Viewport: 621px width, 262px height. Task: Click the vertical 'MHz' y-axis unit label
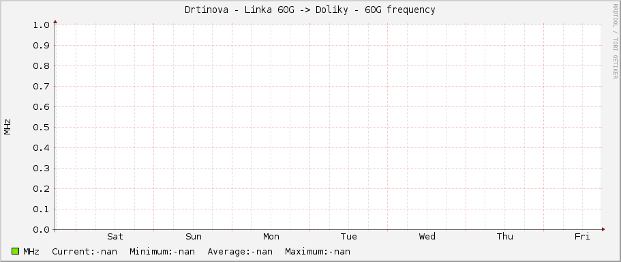coord(7,127)
